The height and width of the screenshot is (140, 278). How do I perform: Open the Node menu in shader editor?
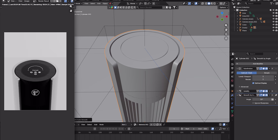click(101, 125)
